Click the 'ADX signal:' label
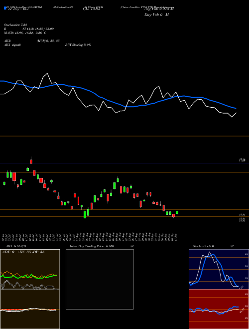Screen dimensions: 249x329 (12, 45)
